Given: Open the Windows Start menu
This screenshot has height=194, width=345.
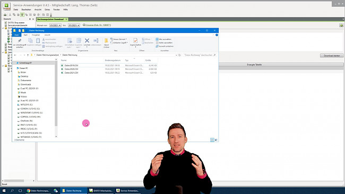Looking at the screenshot, I should tap(4, 190).
